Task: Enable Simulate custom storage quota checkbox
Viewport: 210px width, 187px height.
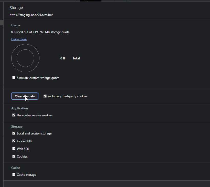Action: (x=14, y=78)
